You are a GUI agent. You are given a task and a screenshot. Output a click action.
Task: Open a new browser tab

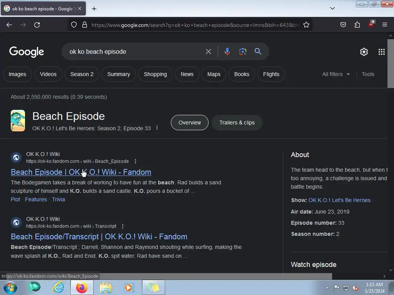94,9
